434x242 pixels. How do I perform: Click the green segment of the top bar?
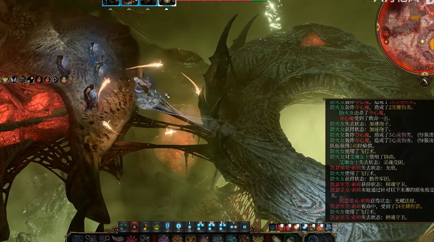point(259,2)
